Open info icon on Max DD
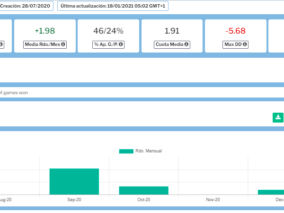284x213 pixels. (245, 44)
